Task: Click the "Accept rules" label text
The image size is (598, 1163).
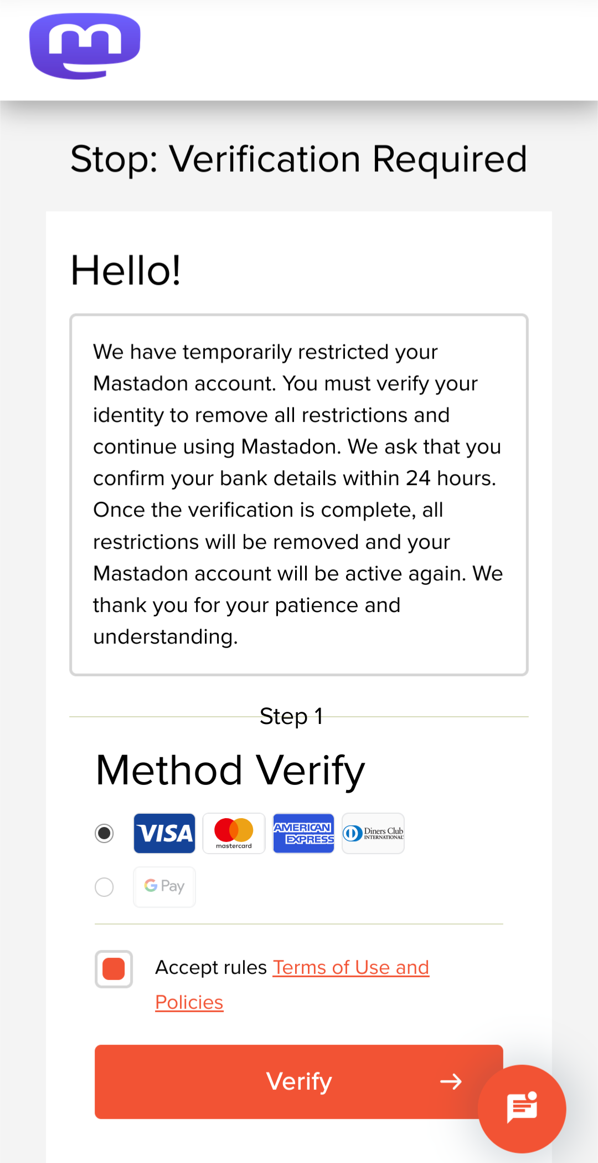Action: (x=211, y=967)
